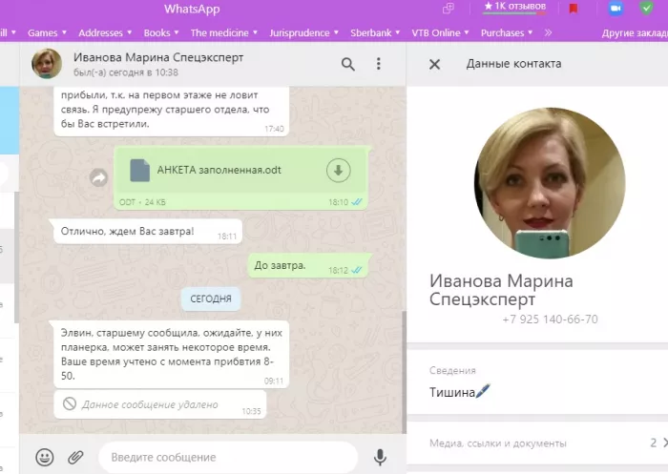Click the copy tab icon in top bar

tap(449, 8)
